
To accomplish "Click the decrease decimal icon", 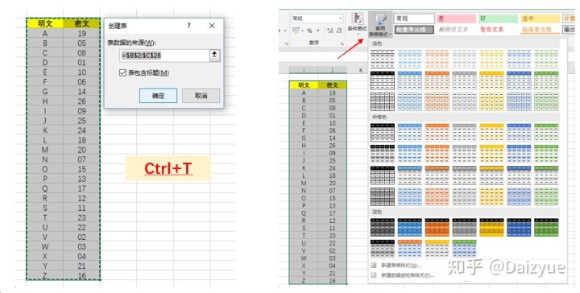I will 339,31.
